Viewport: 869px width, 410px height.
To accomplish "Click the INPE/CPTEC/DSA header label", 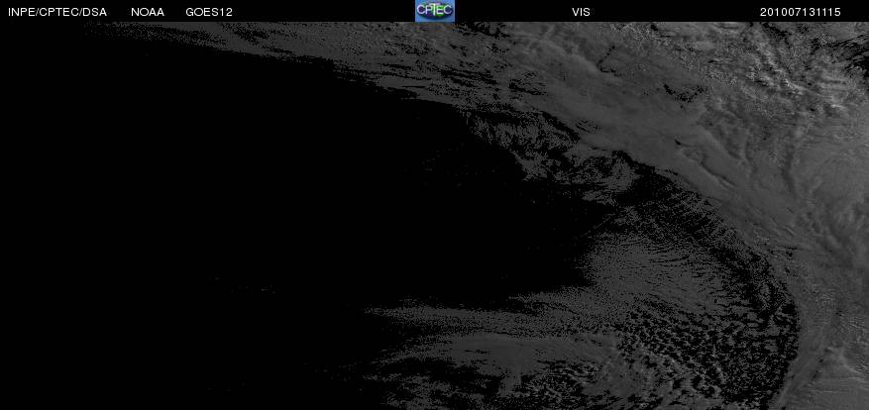I will point(57,12).
